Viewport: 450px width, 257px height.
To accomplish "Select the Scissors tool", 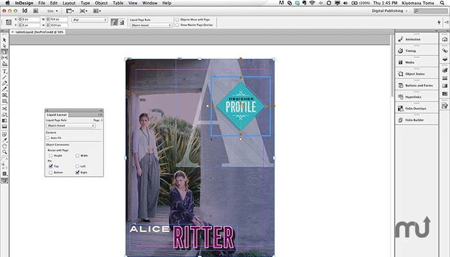I will [x=4, y=109].
